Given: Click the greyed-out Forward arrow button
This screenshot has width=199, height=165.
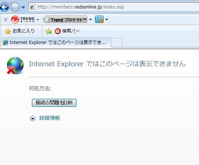Looking at the screenshot, I should (x=15, y=7).
